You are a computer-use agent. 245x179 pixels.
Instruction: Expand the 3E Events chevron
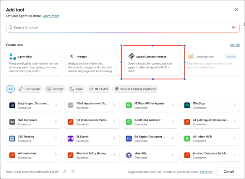[114, 138]
